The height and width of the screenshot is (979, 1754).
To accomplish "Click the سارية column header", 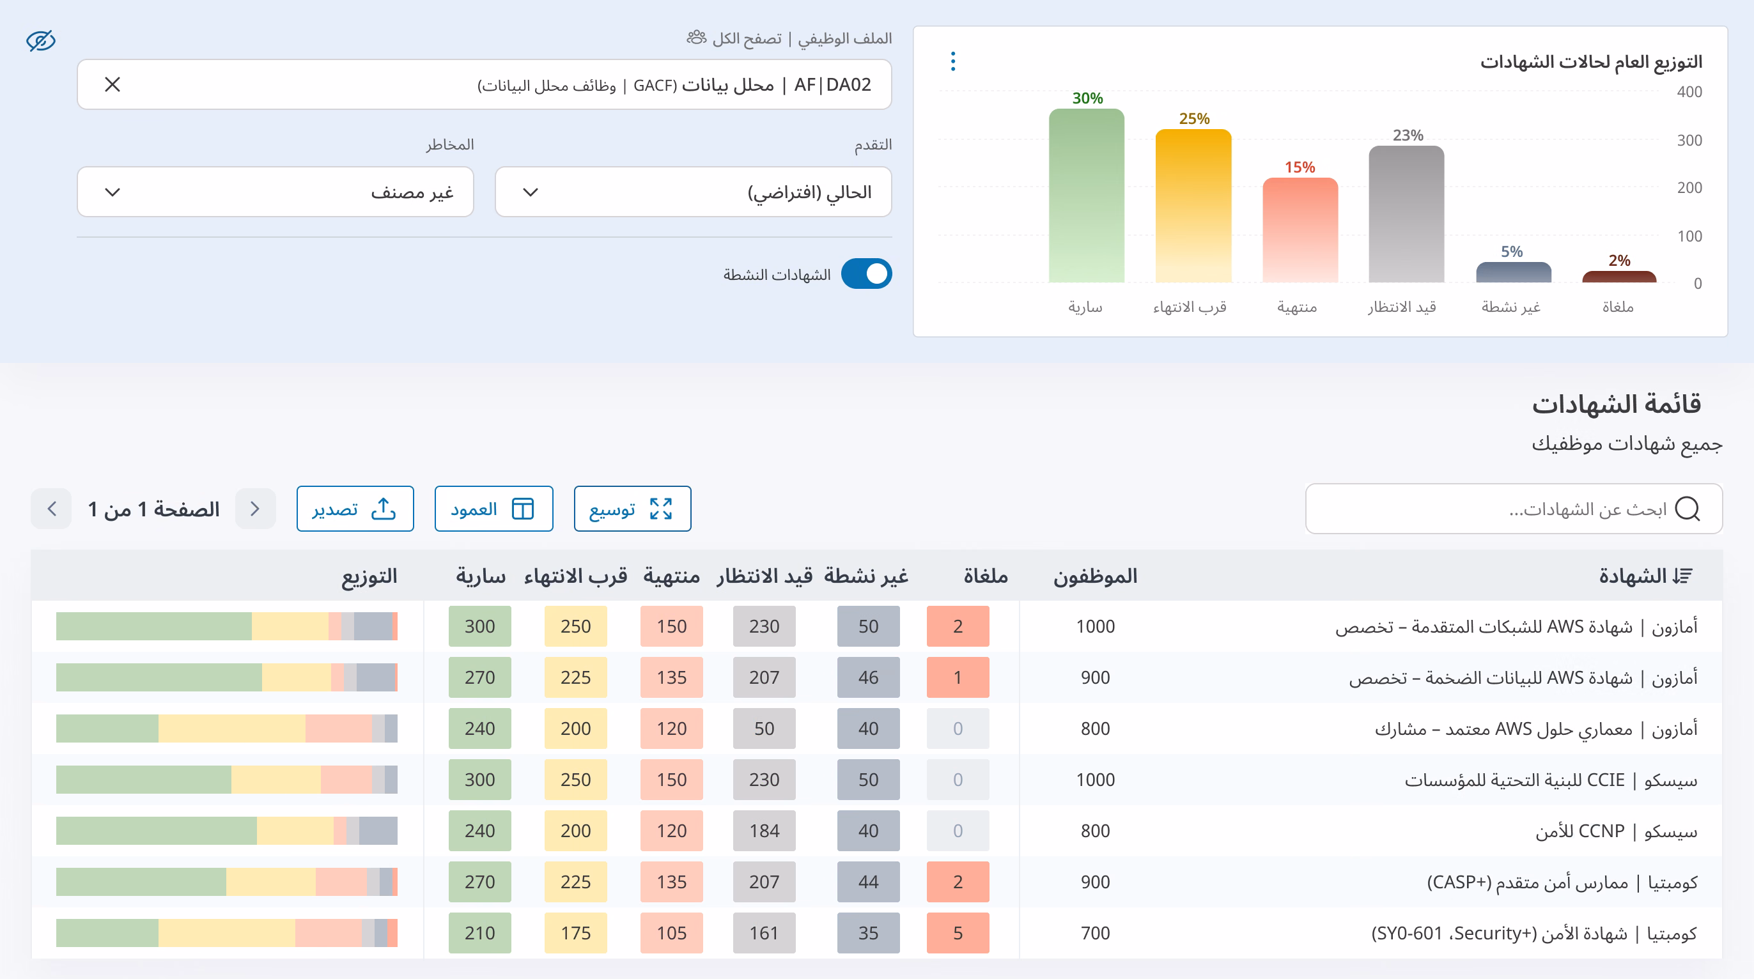I will pyautogui.click(x=481, y=576).
